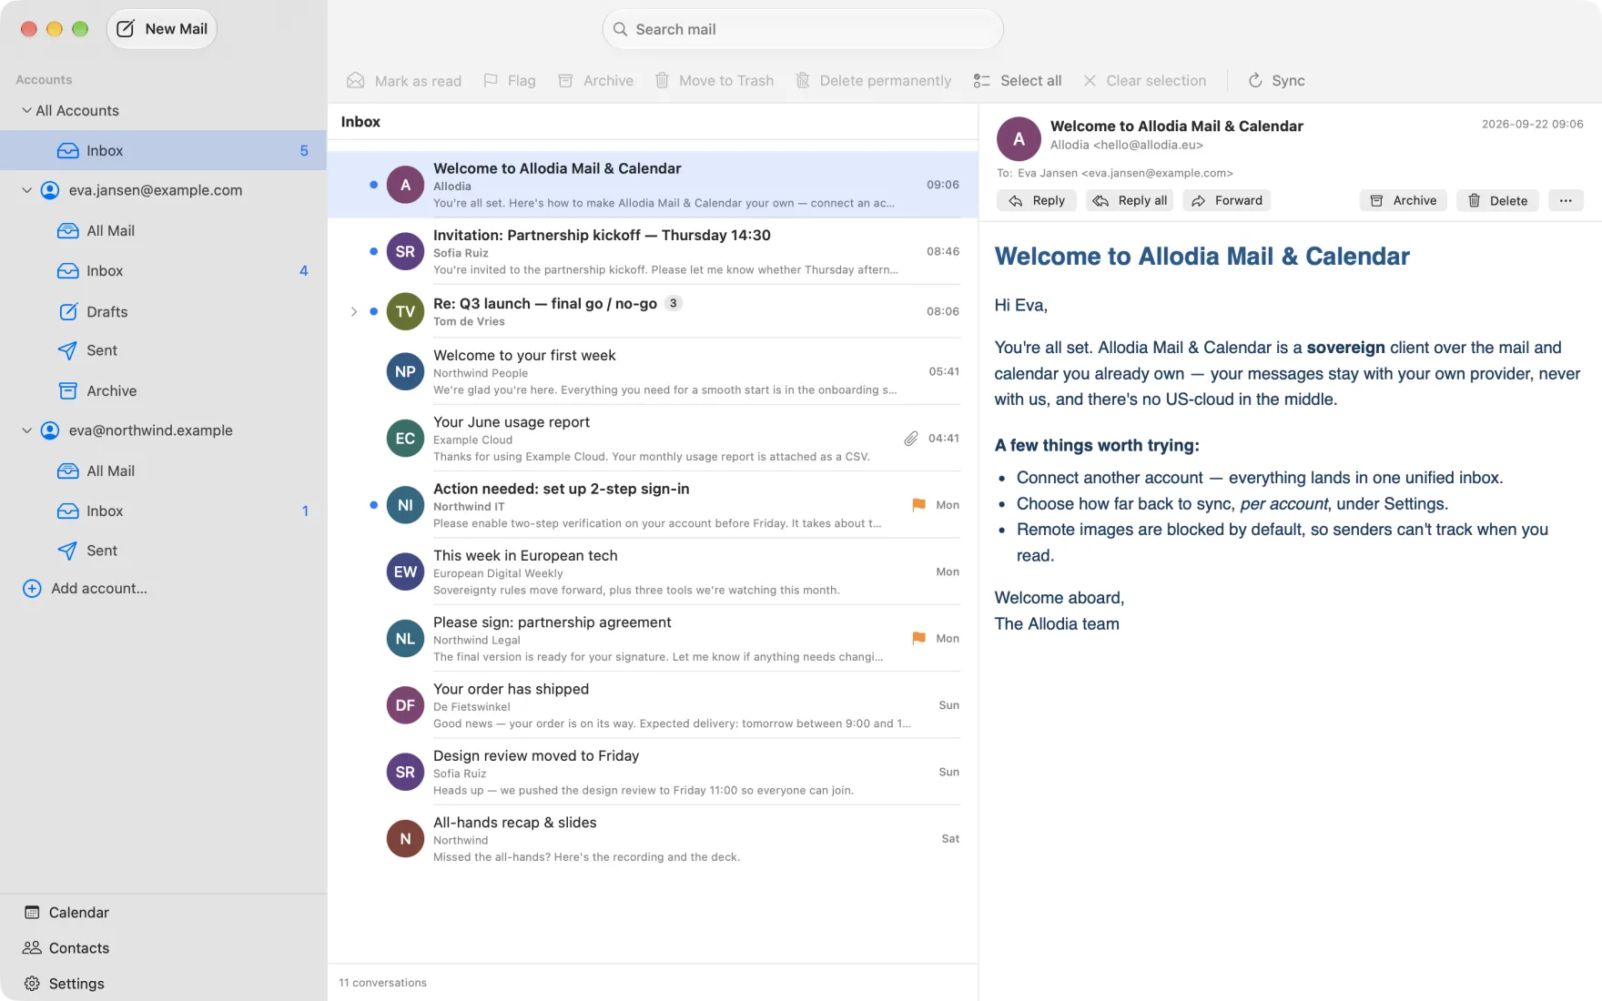This screenshot has height=1001, width=1602.
Task: Click Add account...
Action: pyautogui.click(x=86, y=588)
